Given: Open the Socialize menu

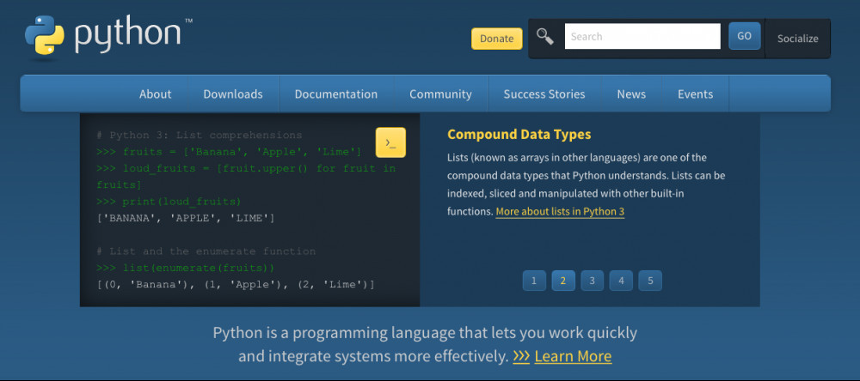Looking at the screenshot, I should coord(797,39).
